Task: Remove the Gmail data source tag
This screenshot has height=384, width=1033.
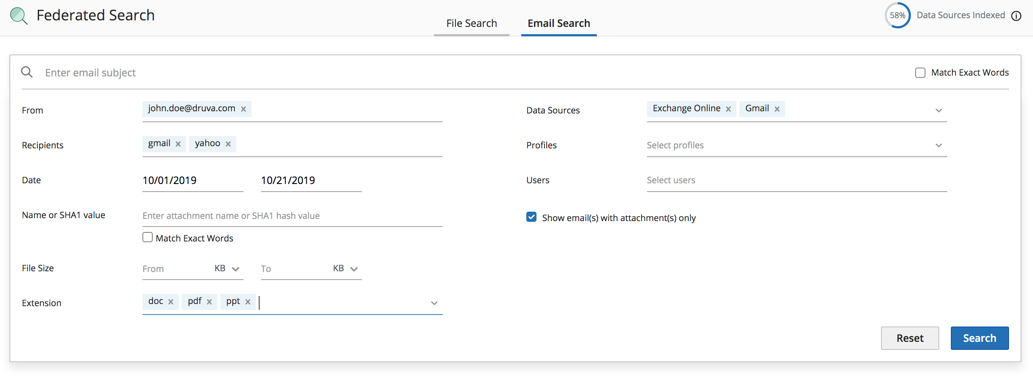Action: click(777, 109)
